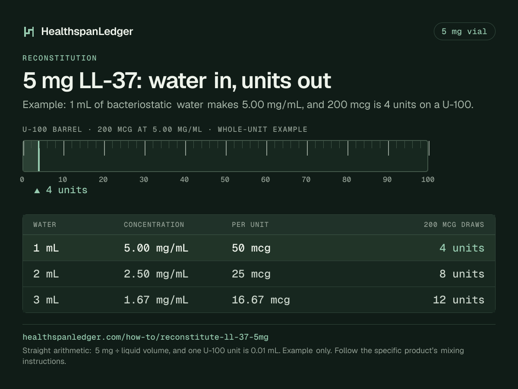518x389 pixels.
Task: Click the example subtitle about bacteriostatic water
Action: (x=248, y=105)
